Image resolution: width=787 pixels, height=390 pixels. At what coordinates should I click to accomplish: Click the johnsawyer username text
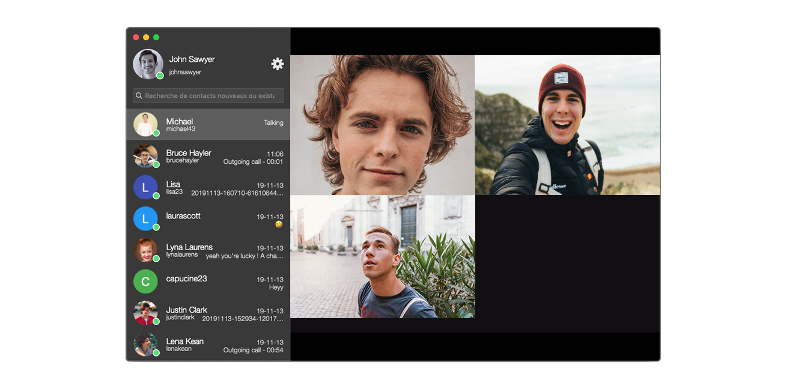(x=185, y=73)
